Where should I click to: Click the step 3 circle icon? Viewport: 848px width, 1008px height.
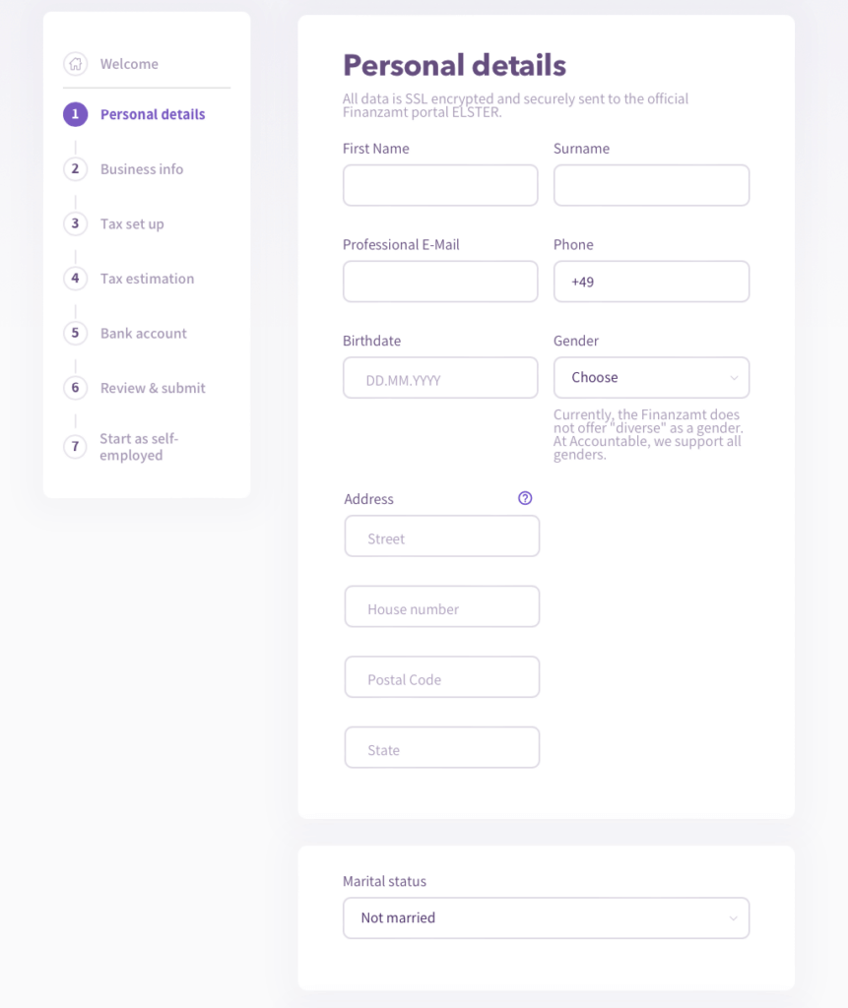click(75, 223)
